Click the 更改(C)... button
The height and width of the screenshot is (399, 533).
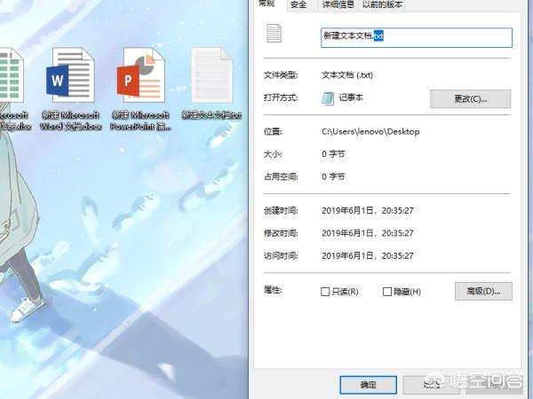tap(471, 99)
